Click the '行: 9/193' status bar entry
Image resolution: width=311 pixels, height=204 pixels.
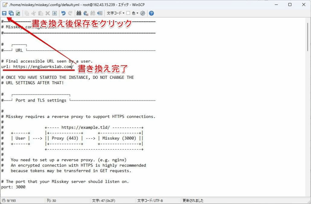click(9, 201)
